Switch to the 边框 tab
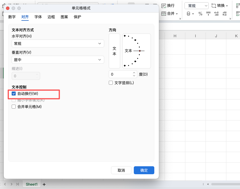The width and height of the screenshot is (240, 189). pos(51,17)
